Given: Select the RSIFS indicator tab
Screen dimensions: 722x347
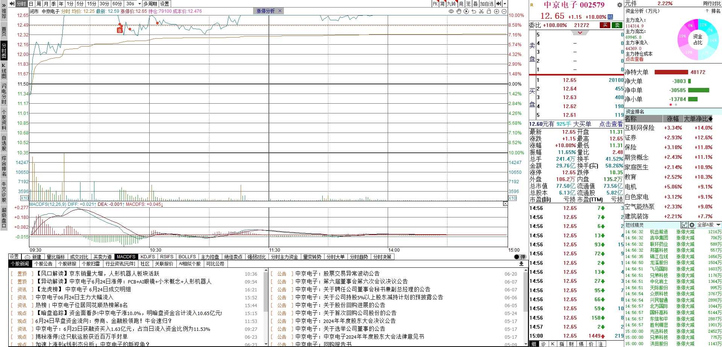Looking at the screenshot, I should click(x=167, y=257).
